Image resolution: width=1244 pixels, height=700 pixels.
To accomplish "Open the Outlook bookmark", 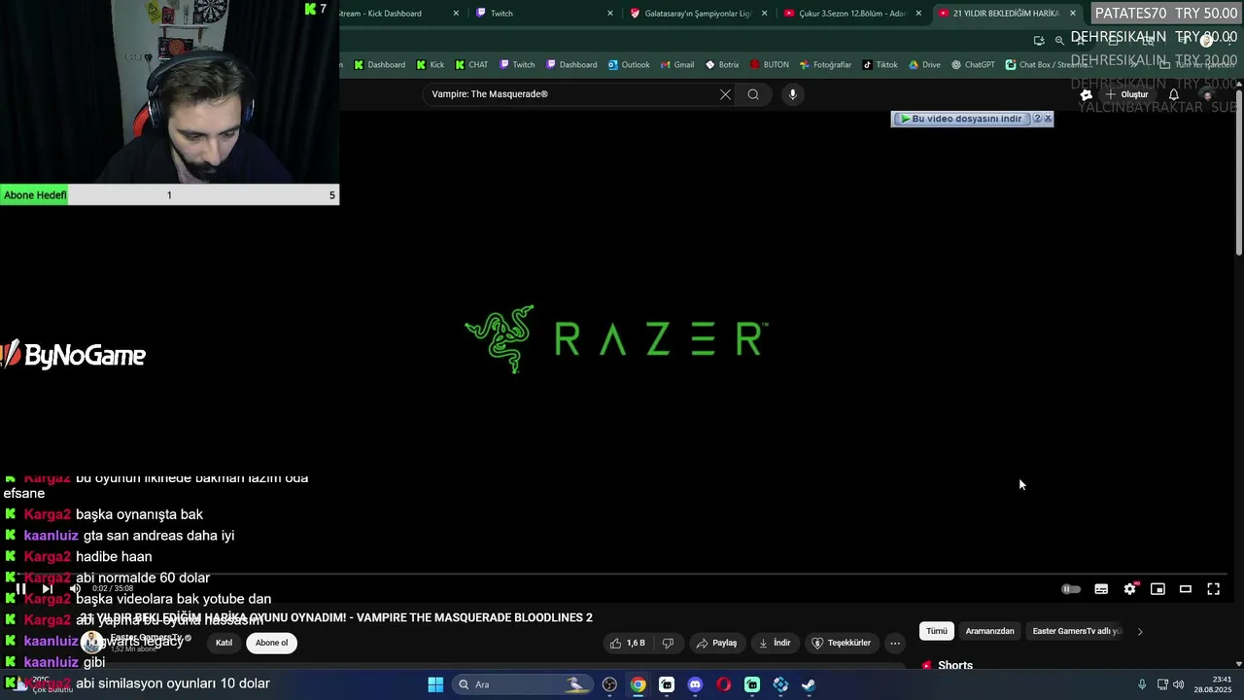I will [629, 65].
